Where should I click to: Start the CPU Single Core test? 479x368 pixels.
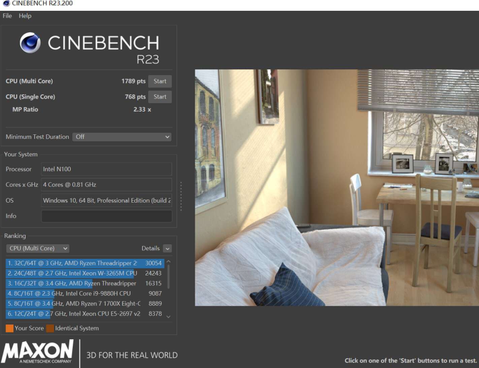160,97
